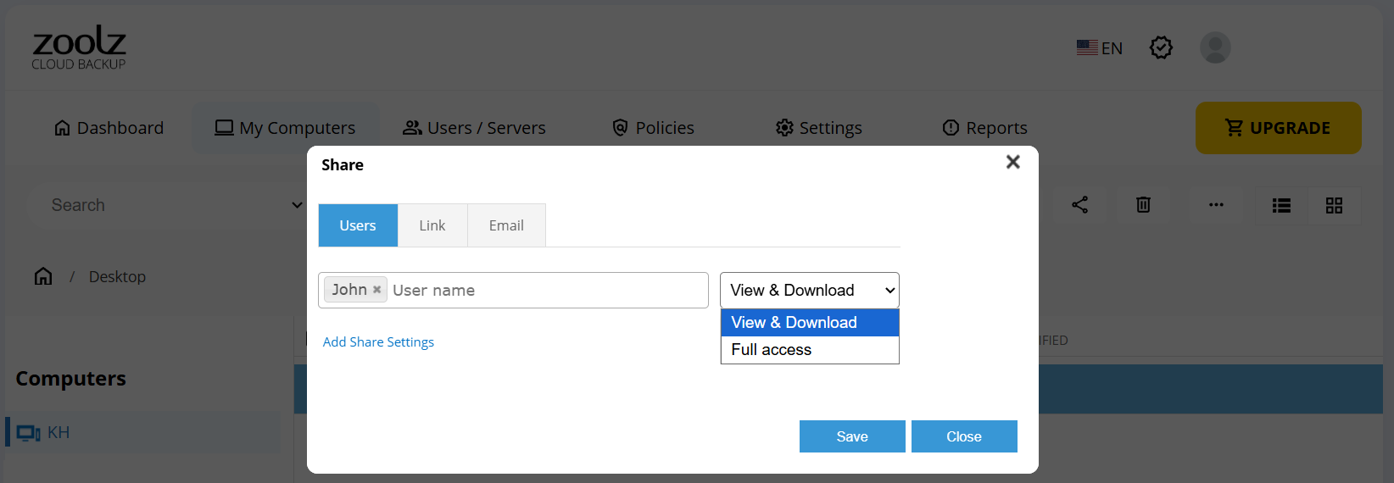Click the home breadcrumb icon
Viewport: 1394px width, 483px height.
43,276
